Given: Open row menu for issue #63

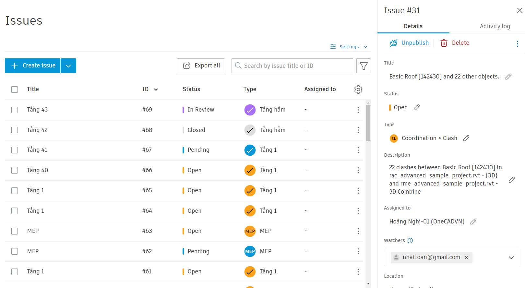Looking at the screenshot, I should coord(358,231).
